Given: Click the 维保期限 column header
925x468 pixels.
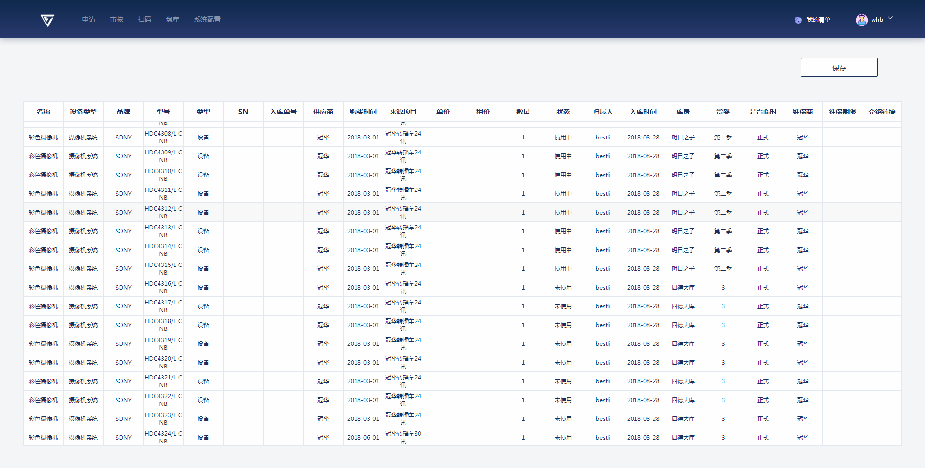Looking at the screenshot, I should point(842,112).
